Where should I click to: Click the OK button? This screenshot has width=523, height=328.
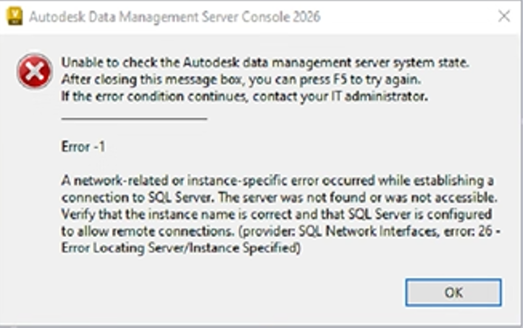click(453, 292)
